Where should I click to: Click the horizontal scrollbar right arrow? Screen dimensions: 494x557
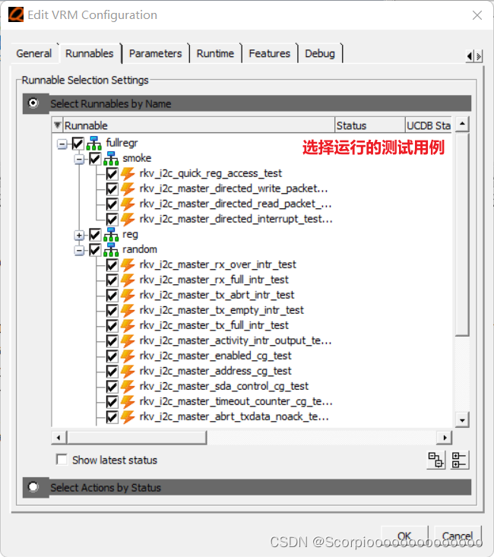(445, 438)
